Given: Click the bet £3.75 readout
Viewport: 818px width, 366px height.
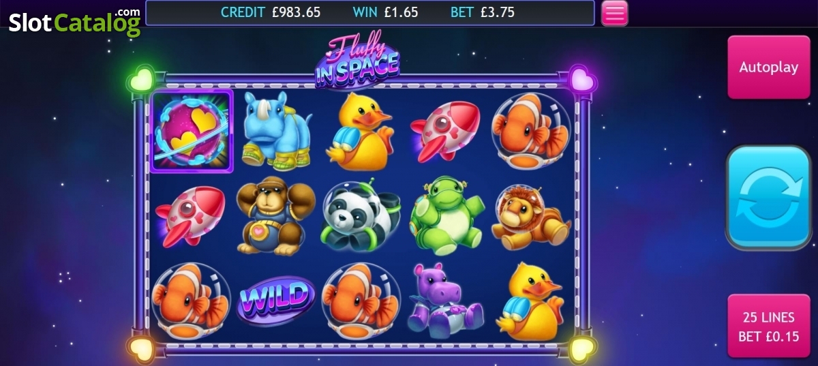Looking at the screenshot, I should coord(483,12).
